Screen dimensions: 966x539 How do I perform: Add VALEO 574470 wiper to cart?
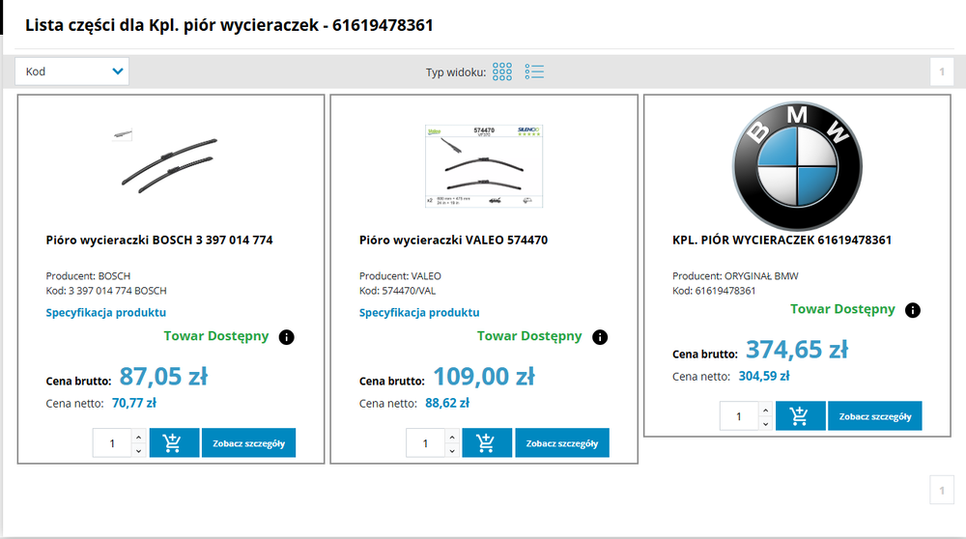[x=487, y=443]
